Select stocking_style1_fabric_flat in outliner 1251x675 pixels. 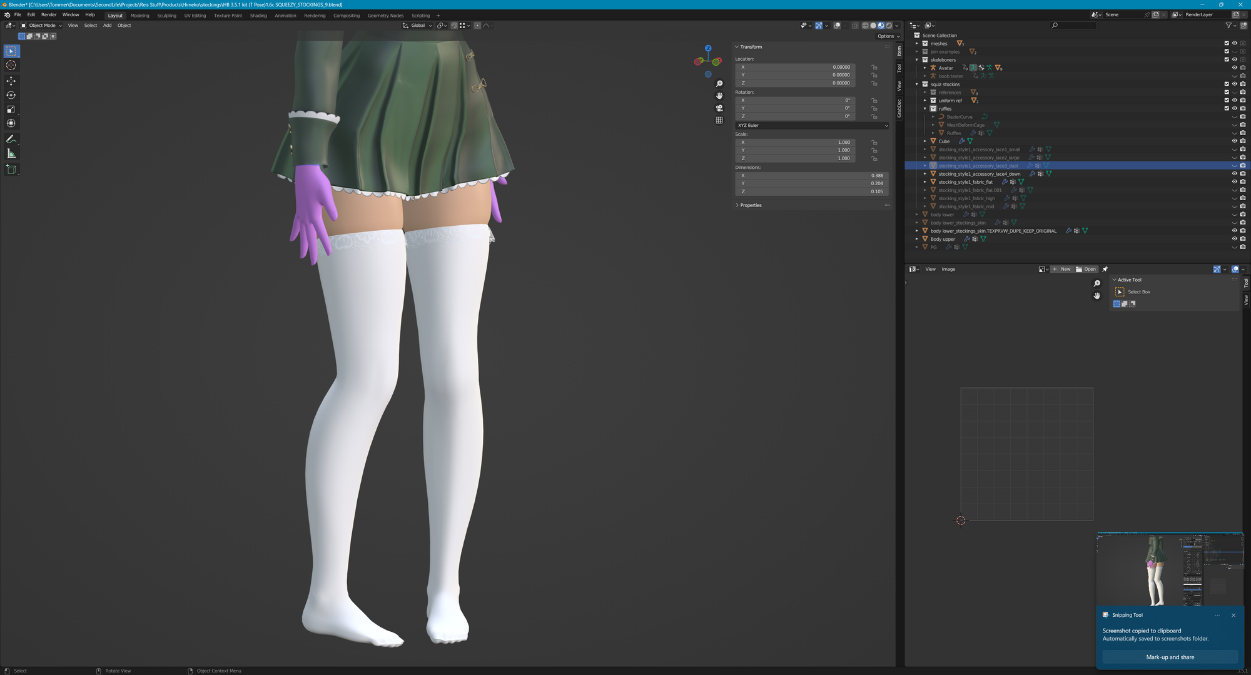point(965,182)
